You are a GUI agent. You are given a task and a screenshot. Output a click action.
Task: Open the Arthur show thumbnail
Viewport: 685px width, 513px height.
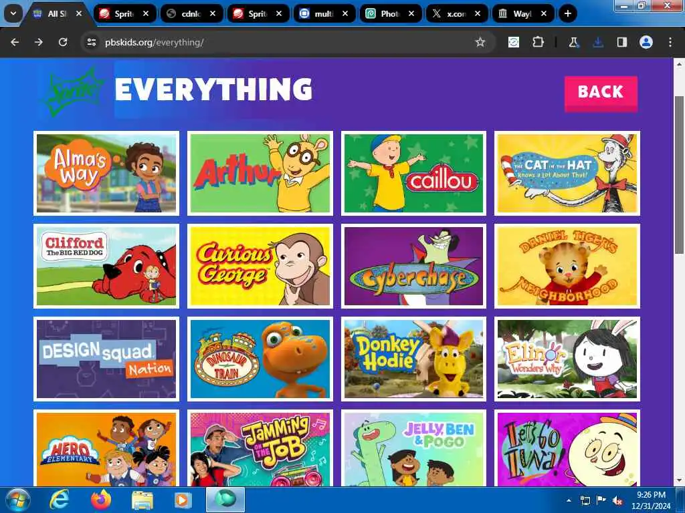click(x=260, y=173)
